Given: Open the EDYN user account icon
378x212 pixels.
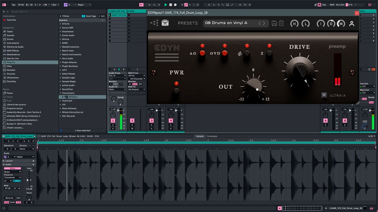Looking at the screenshot, I should pyautogui.click(x=352, y=24).
